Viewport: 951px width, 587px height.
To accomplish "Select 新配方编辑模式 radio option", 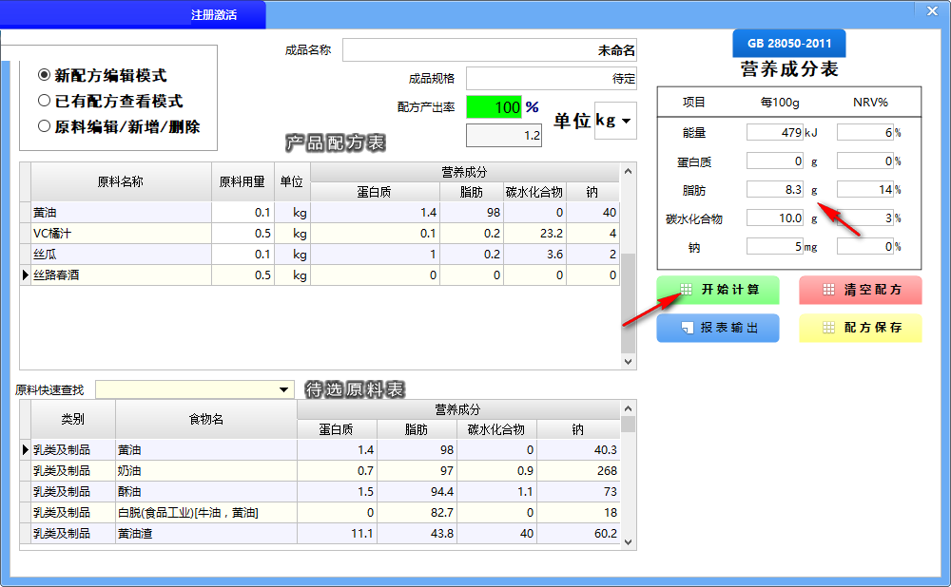I will pyautogui.click(x=44, y=75).
